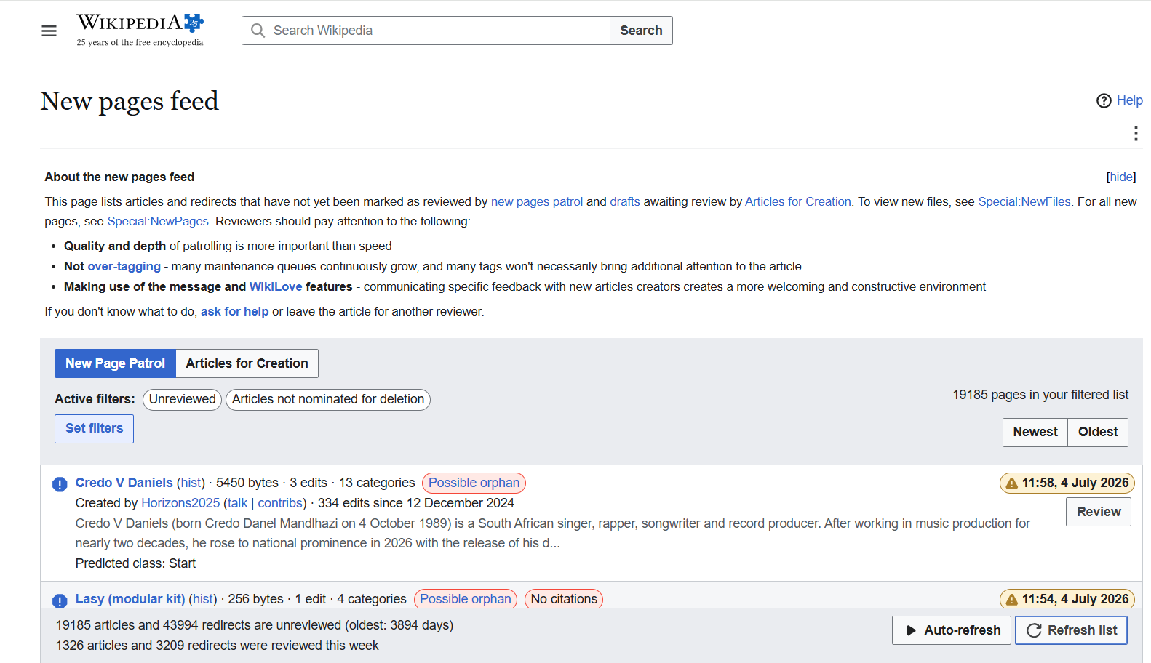Screen dimensions: 1151x663
Task: Open the Articles for Creation link in the intro
Action: pyautogui.click(x=798, y=201)
